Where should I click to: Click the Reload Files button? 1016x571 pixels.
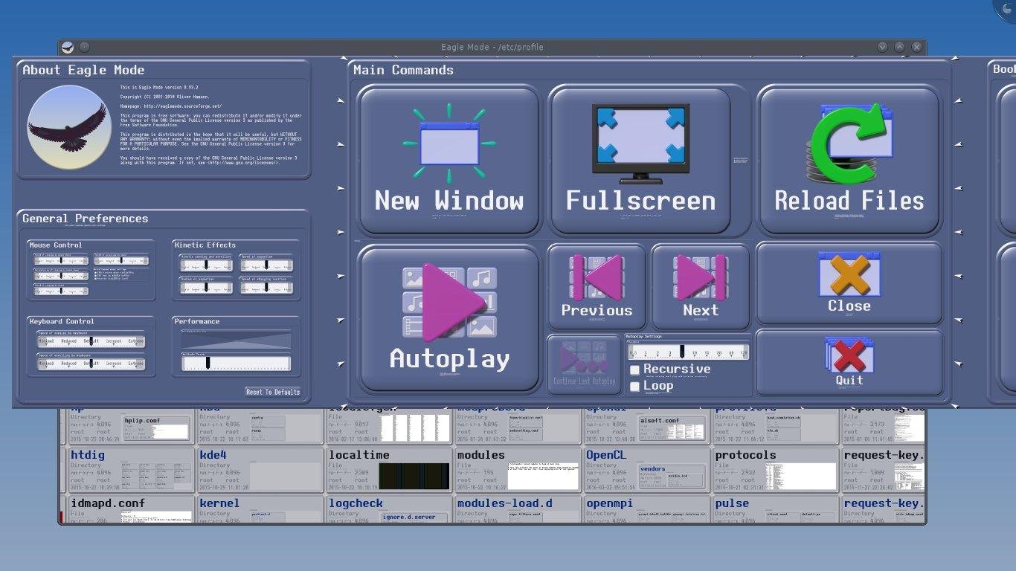tap(849, 161)
